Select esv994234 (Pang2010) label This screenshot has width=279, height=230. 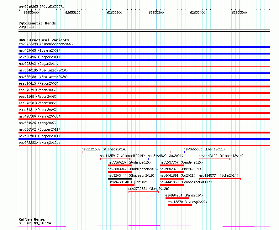184,195
